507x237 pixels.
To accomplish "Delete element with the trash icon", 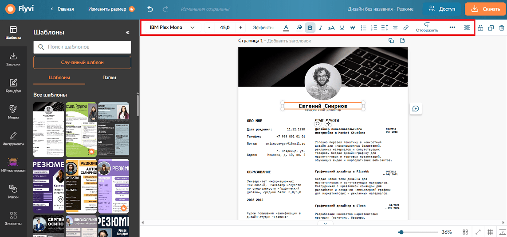I will click(x=502, y=28).
